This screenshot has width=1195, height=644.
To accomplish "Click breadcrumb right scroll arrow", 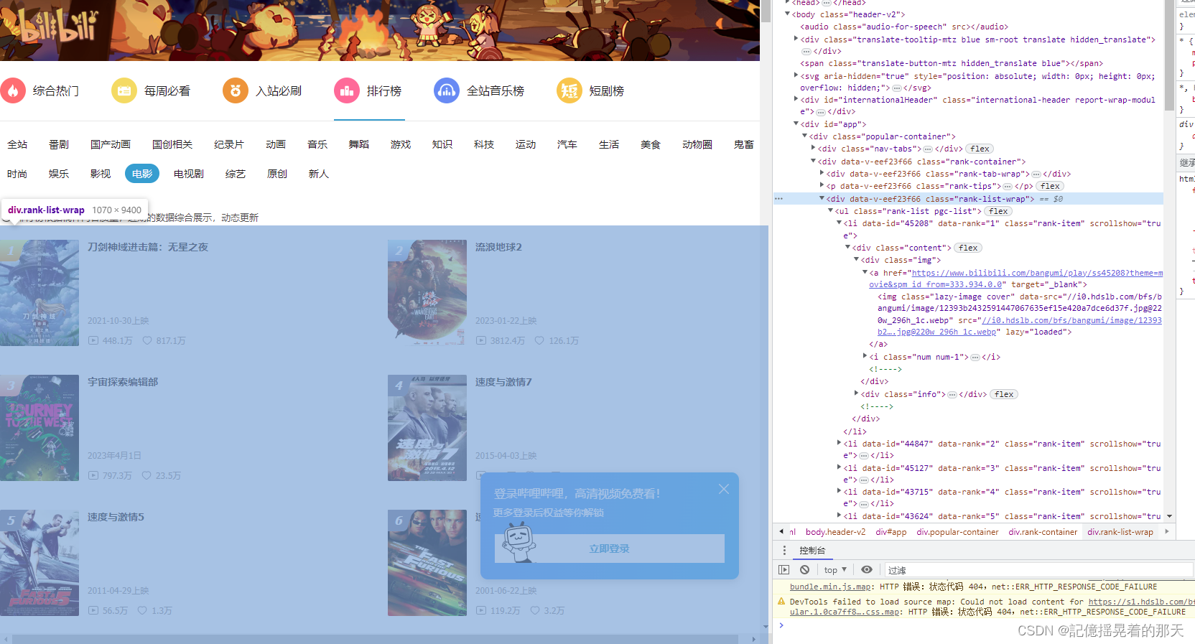I will [1167, 531].
